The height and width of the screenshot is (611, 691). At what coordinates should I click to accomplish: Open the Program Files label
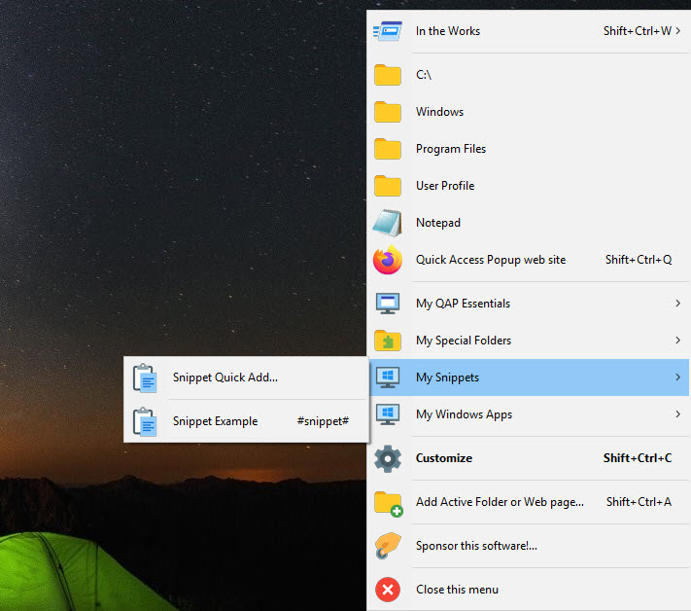pyautogui.click(x=450, y=149)
